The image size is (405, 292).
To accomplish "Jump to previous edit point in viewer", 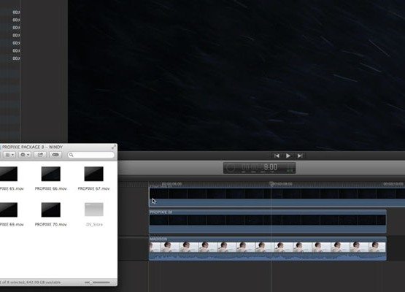I will click(x=277, y=155).
